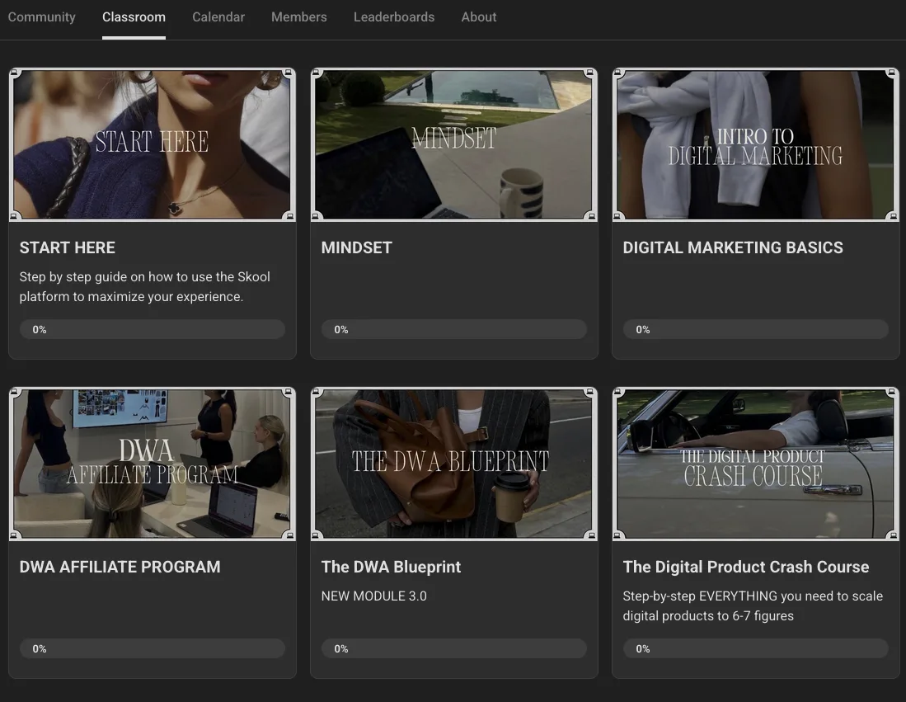Screen dimensions: 906x702
Task: Click the MINDSET progress bar
Action: pyautogui.click(x=454, y=330)
